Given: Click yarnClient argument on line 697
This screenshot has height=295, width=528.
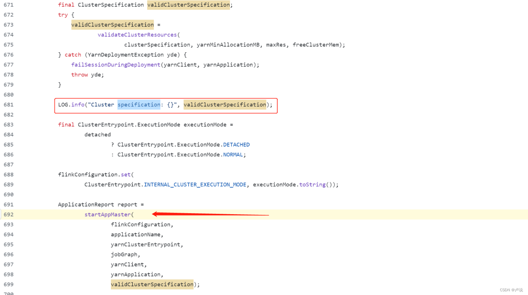Looking at the screenshot, I should coord(127,264).
